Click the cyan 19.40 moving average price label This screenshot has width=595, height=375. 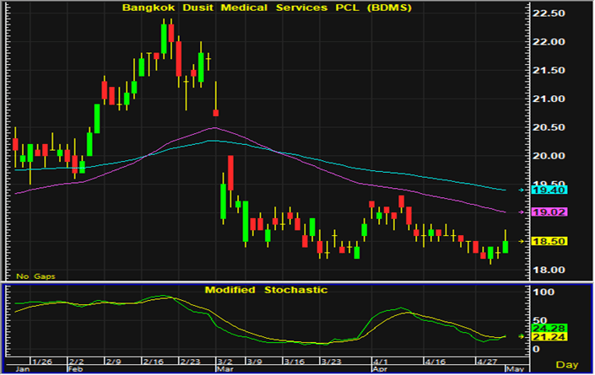click(x=549, y=190)
